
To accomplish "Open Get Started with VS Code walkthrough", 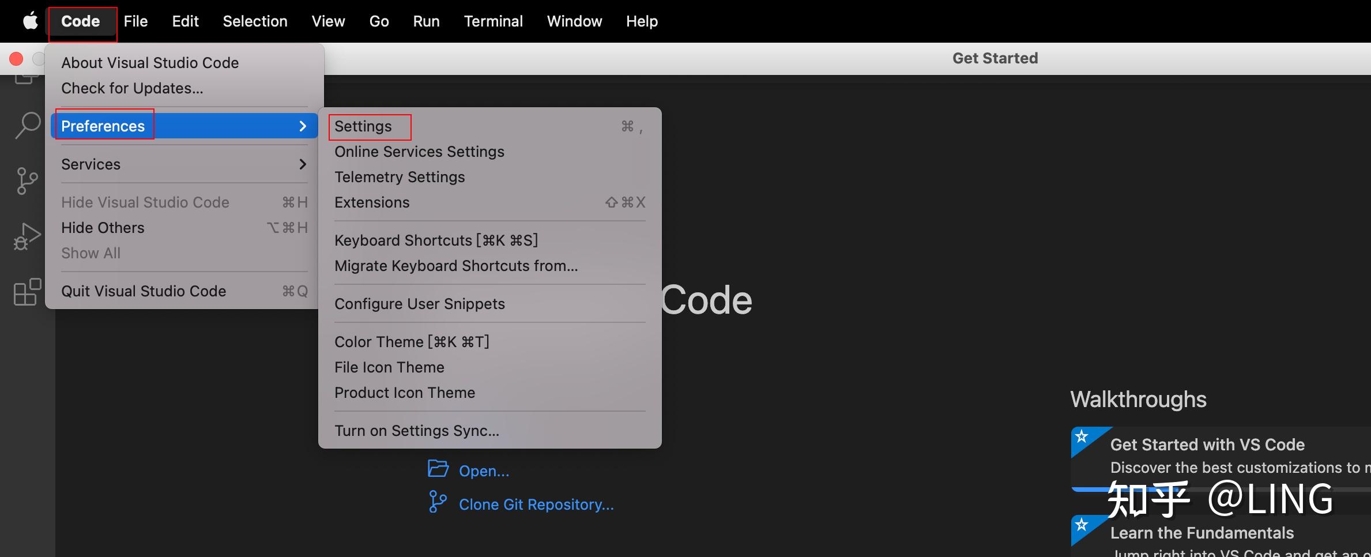I will click(x=1221, y=458).
